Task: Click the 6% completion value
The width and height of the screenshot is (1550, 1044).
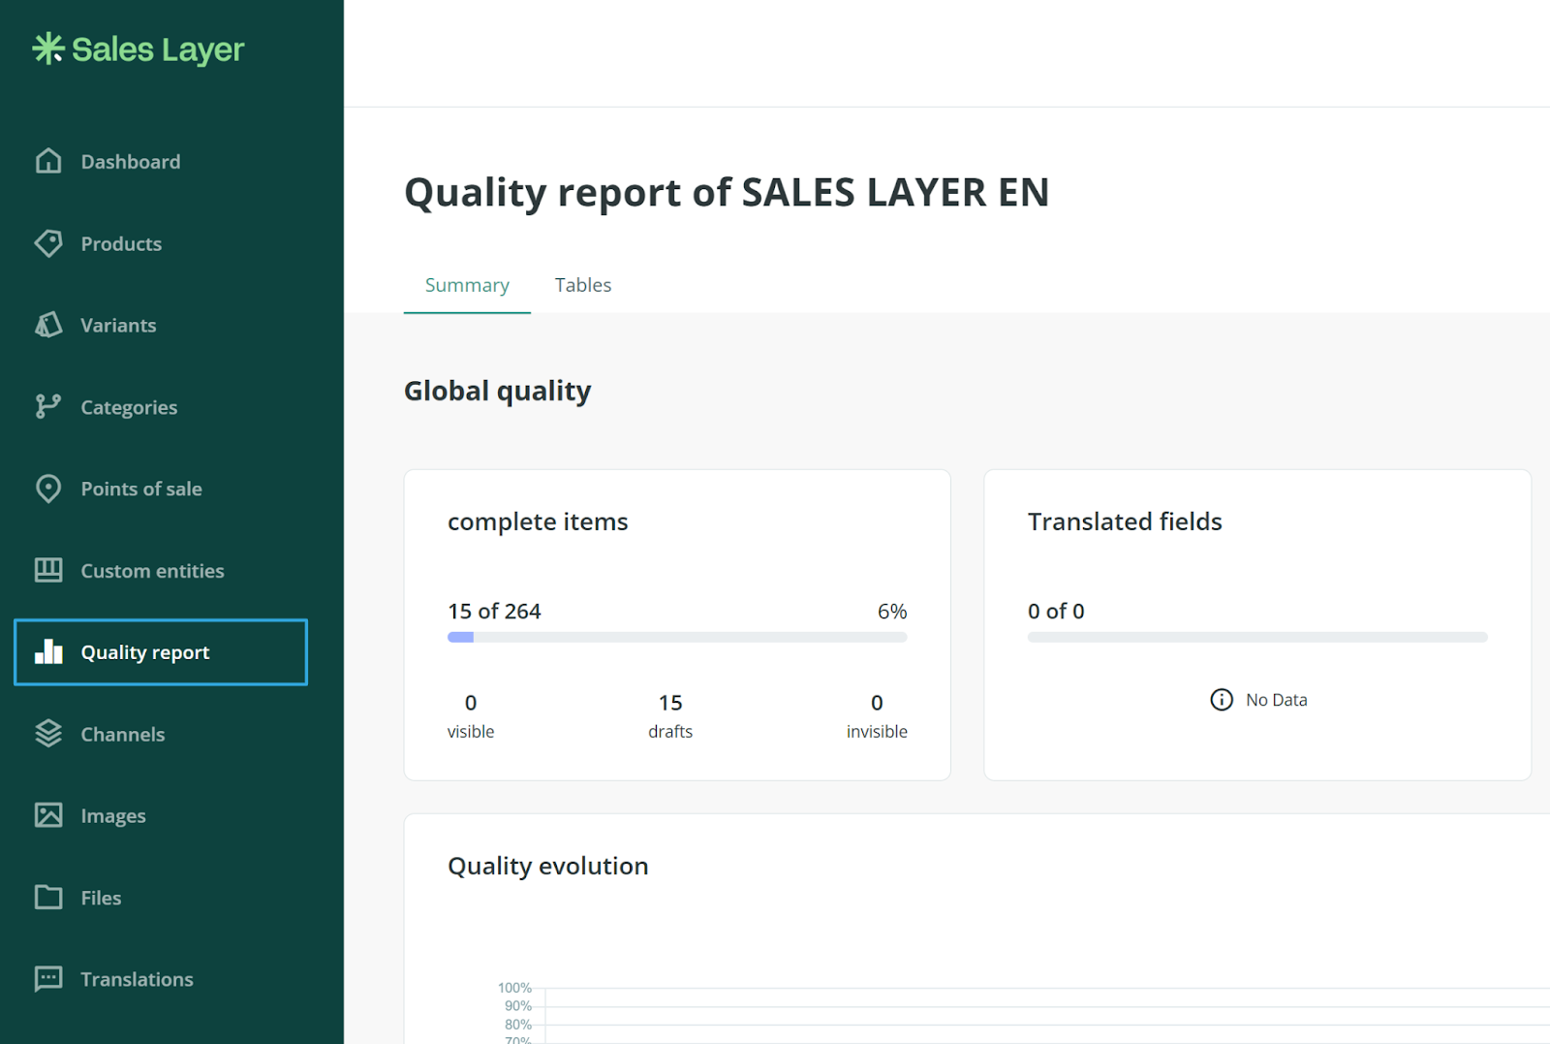Action: 892,611
